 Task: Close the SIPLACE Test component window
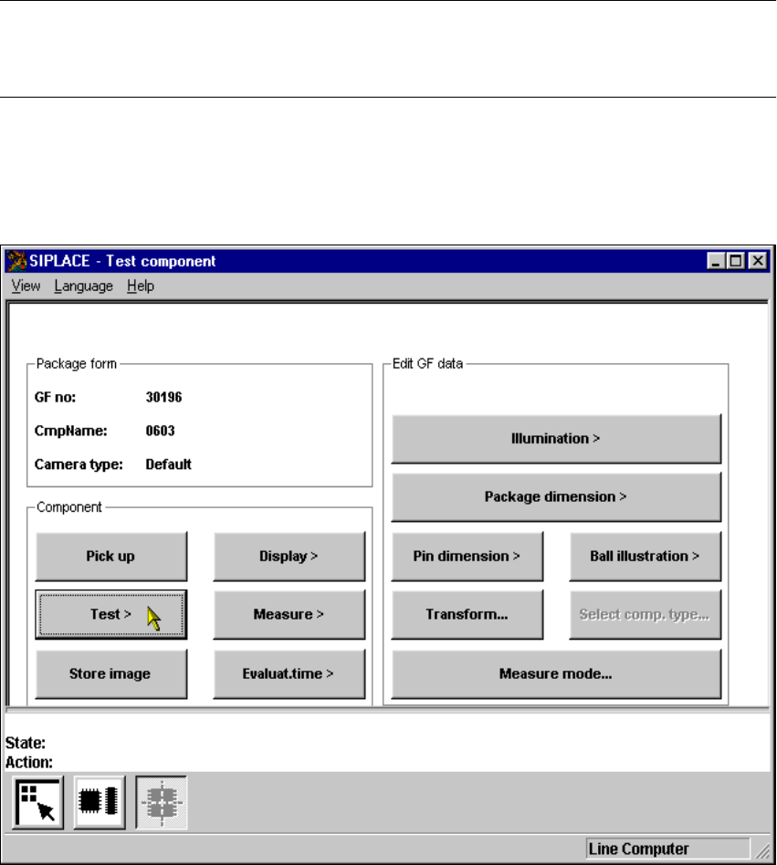point(758,261)
